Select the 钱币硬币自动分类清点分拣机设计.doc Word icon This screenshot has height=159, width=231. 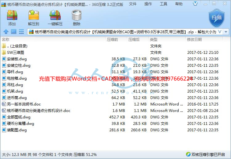click(4, 111)
